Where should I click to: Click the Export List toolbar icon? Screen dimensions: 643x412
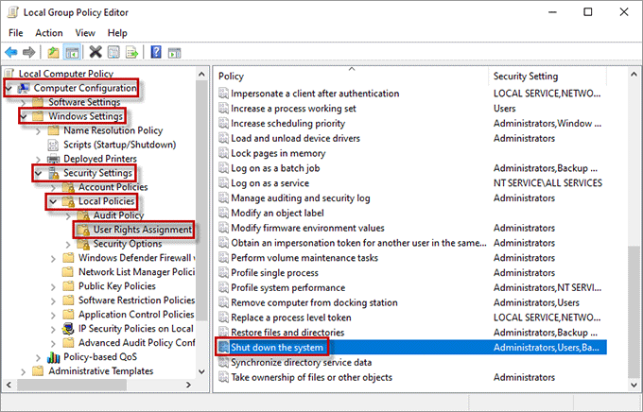(x=132, y=52)
